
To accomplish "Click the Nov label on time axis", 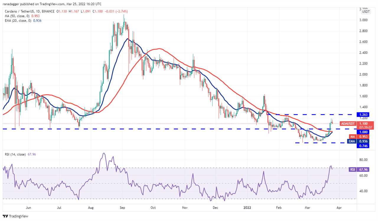I will click(x=185, y=207).
